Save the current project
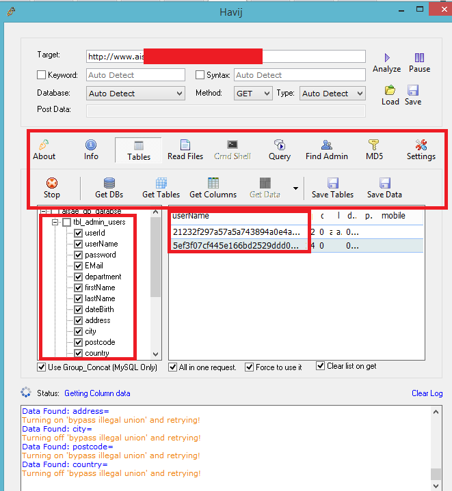 click(x=413, y=96)
